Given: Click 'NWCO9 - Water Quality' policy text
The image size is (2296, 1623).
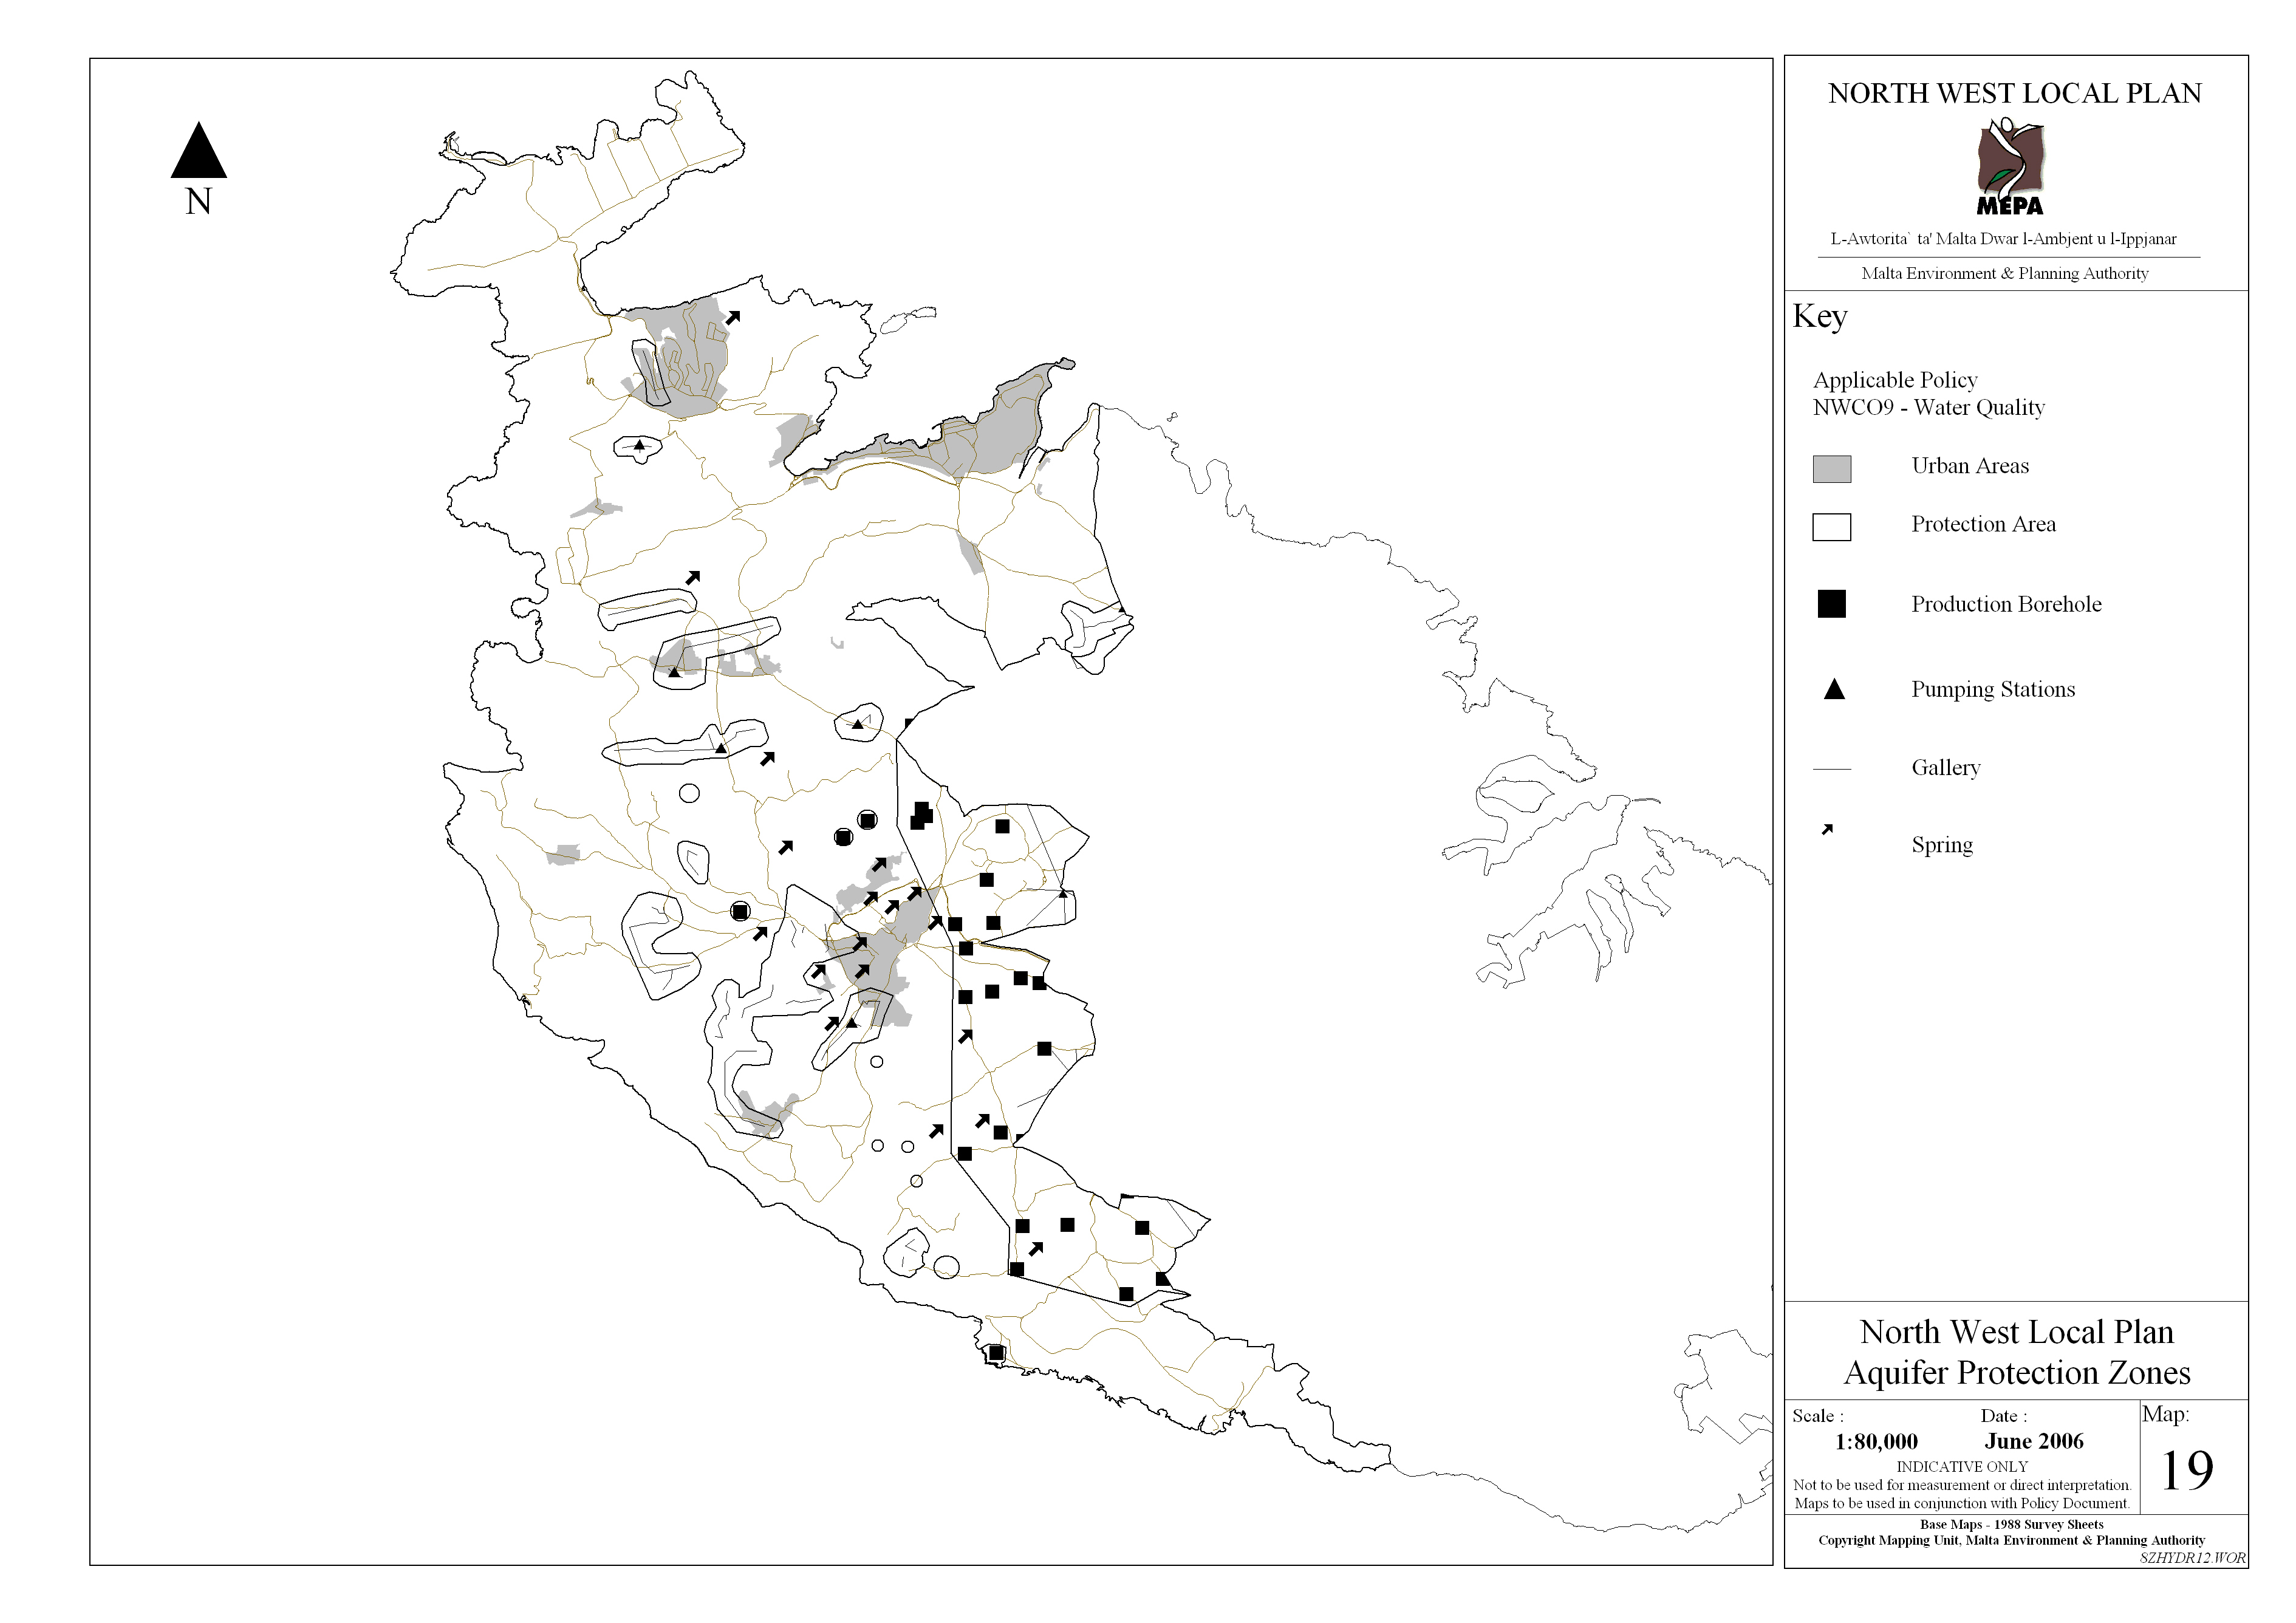Looking at the screenshot, I should [1929, 407].
